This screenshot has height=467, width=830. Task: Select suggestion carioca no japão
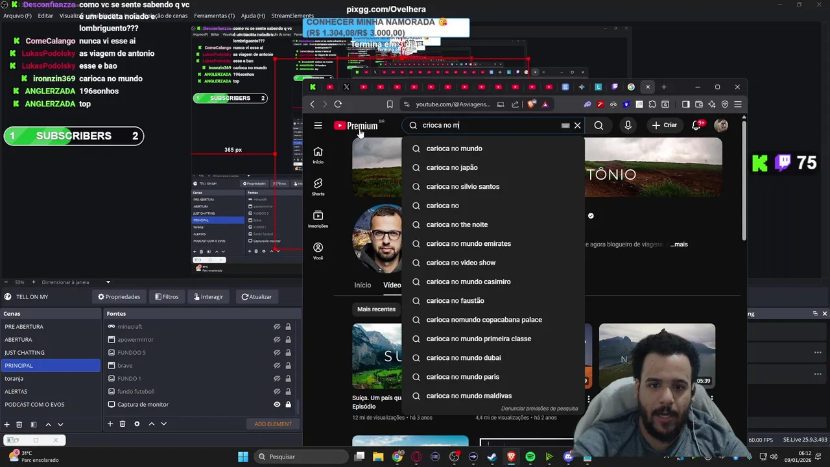(x=452, y=167)
